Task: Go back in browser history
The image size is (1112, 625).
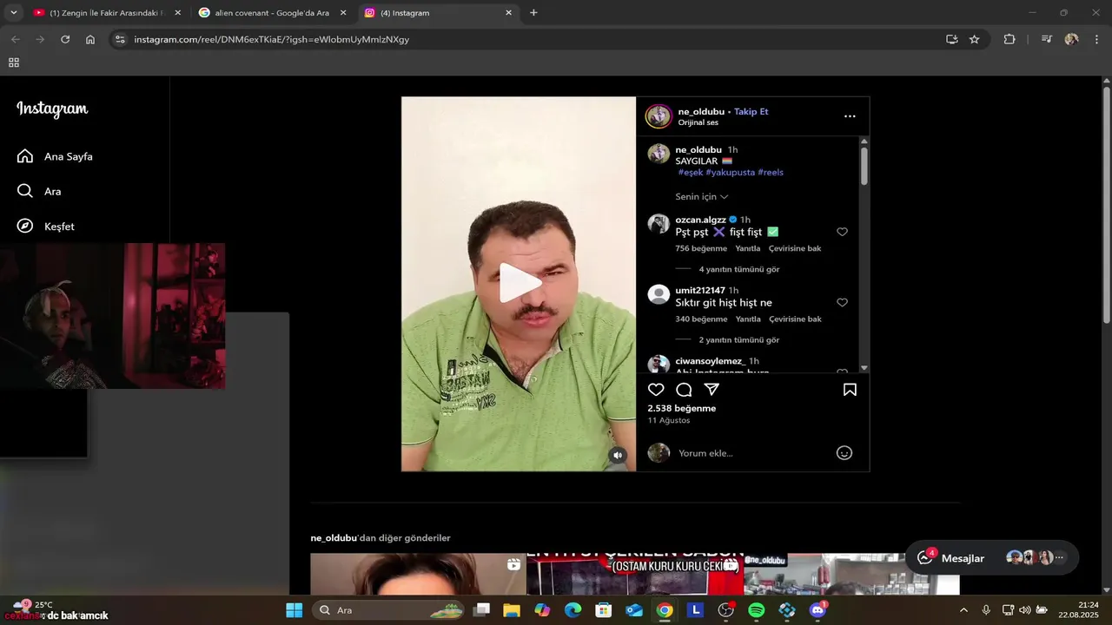Action: (x=15, y=39)
